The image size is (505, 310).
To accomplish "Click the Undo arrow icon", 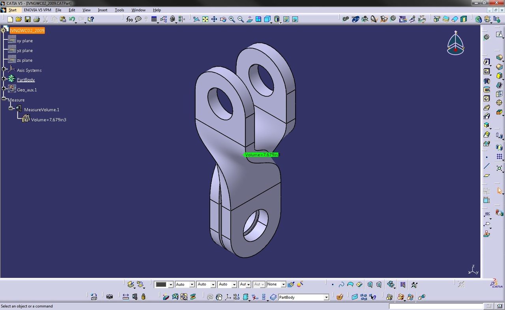I will 72,19.
